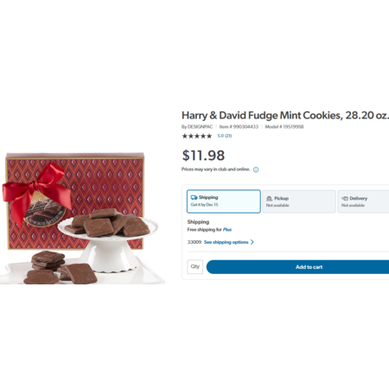
Task: Click chevron arrow beside shipping options
Action: point(252,242)
